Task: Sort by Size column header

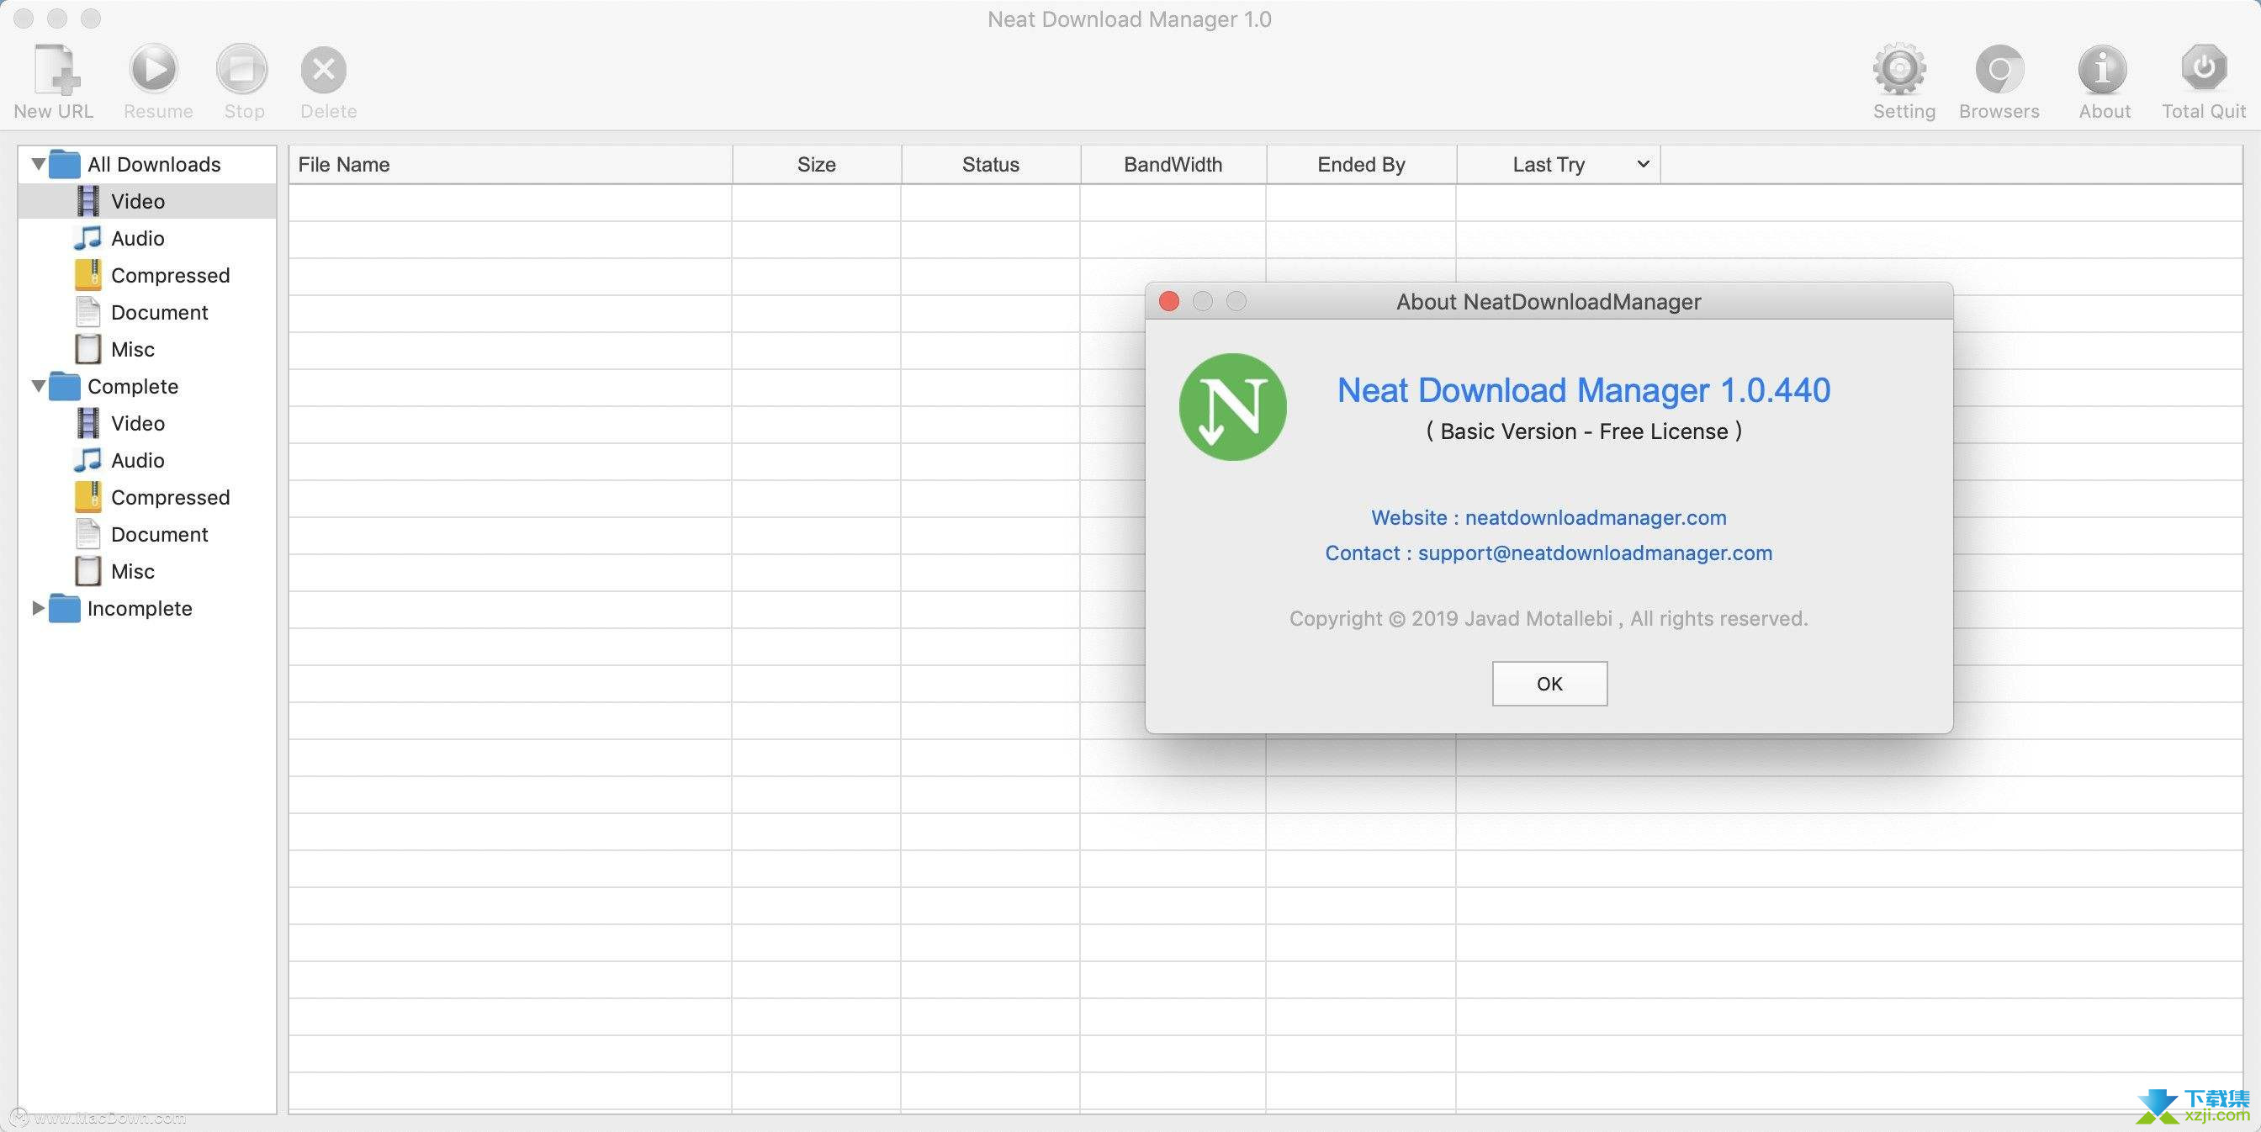Action: [x=816, y=164]
